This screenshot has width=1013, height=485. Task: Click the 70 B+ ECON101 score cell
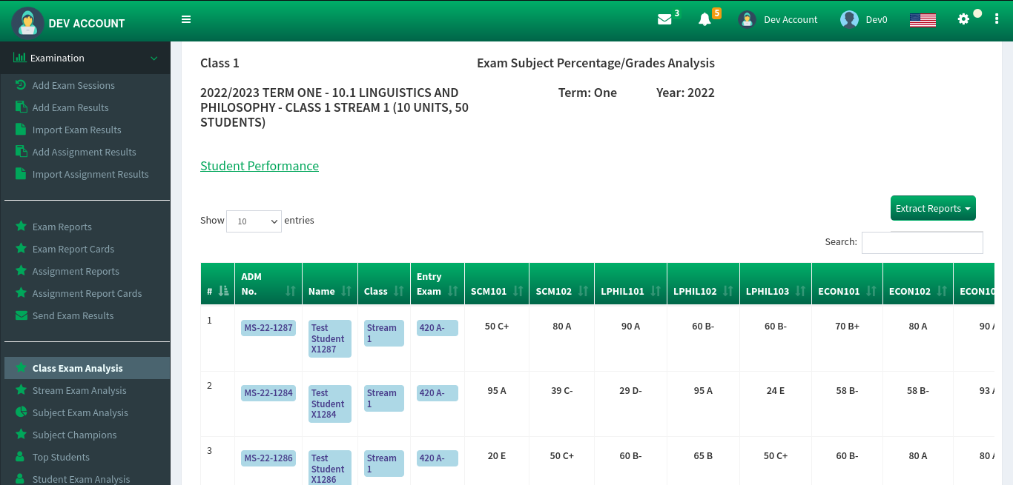click(x=847, y=326)
